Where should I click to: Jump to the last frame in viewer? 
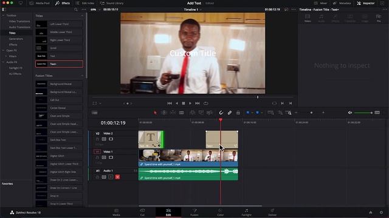click(x=198, y=104)
